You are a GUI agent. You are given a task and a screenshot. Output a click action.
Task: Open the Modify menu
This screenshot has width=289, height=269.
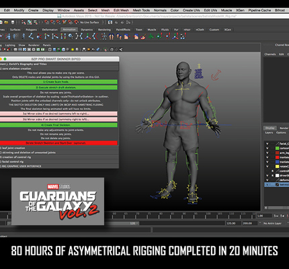tap(19, 10)
